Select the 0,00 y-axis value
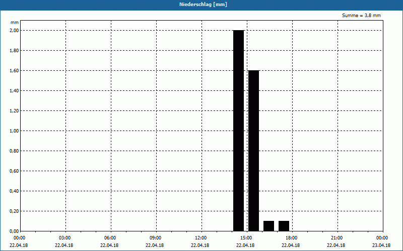The width and height of the screenshot is (403, 251). [14, 231]
